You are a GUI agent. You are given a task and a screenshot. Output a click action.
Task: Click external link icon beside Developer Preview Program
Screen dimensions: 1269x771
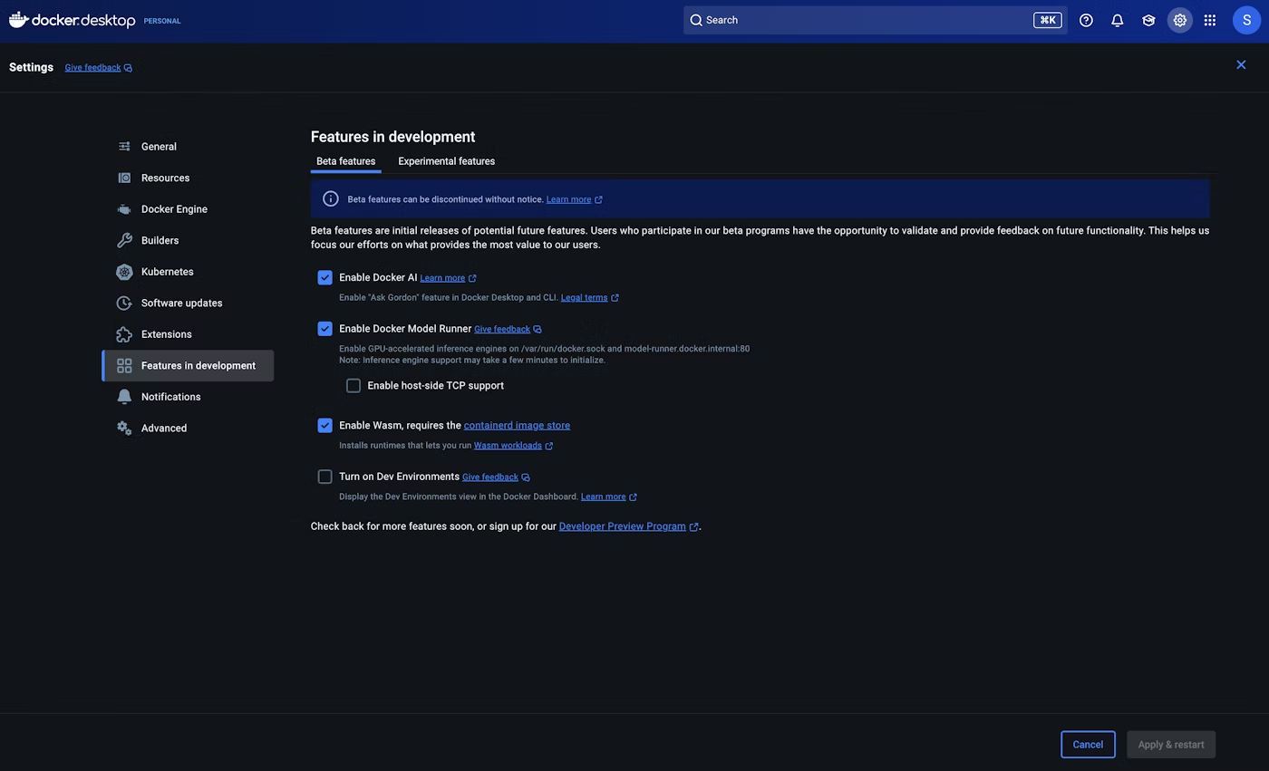pyautogui.click(x=694, y=527)
